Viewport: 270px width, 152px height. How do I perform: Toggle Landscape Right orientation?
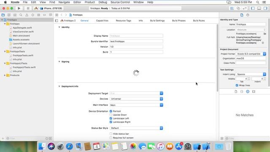click(x=111, y=122)
